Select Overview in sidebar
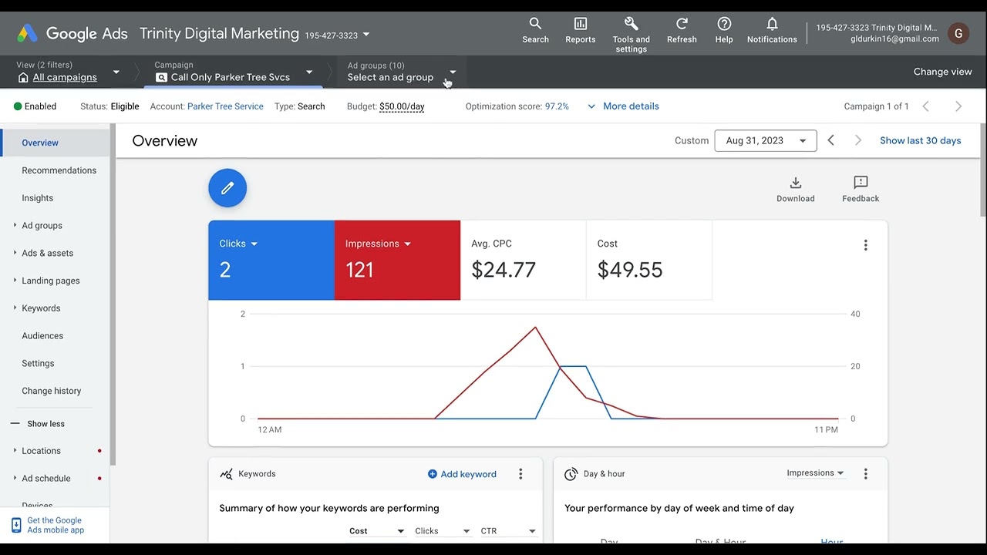This screenshot has height=555, width=987. 55,143
